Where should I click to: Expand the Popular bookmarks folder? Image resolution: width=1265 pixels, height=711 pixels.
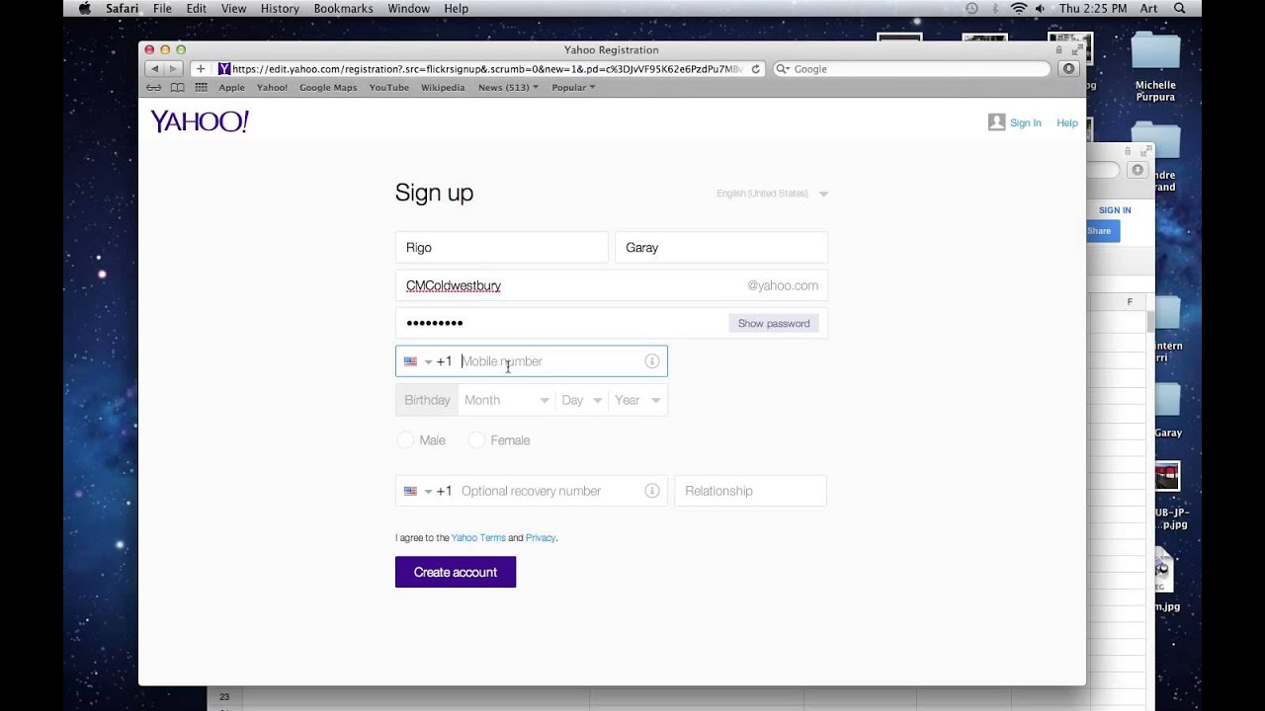point(573,87)
